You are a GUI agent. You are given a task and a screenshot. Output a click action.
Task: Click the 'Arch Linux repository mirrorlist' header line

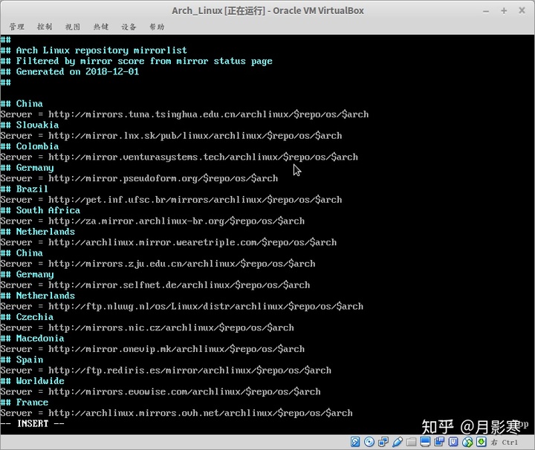click(x=94, y=50)
